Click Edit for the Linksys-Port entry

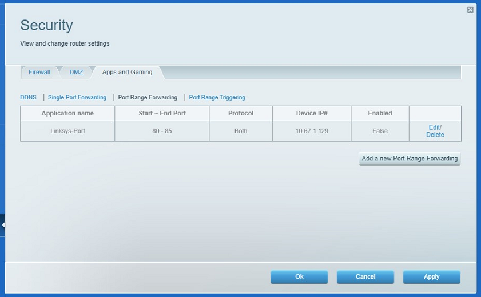[435, 127]
